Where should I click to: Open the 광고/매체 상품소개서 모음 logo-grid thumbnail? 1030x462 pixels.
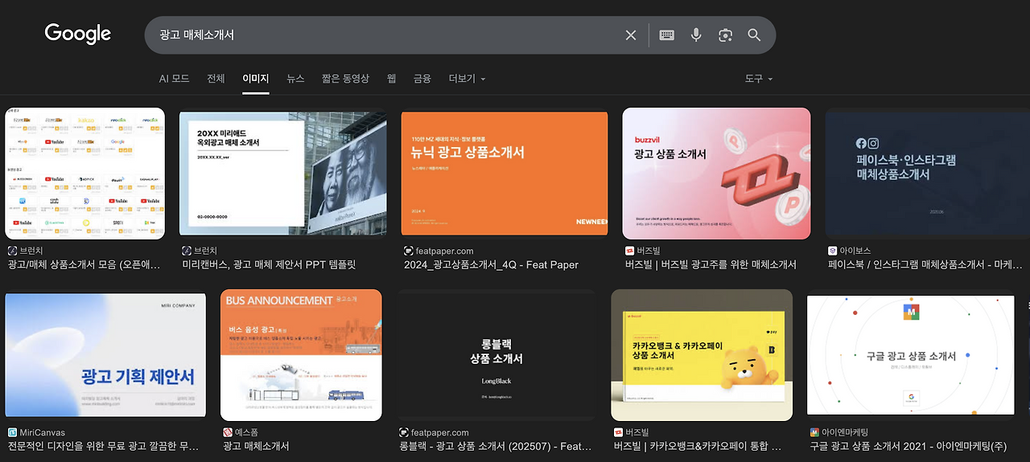pos(84,174)
